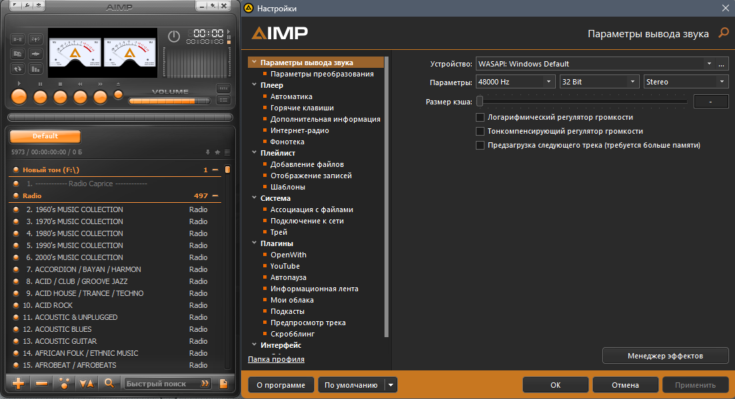
Task: Collapse the Новый том (F:\) group
Action: pos(215,170)
